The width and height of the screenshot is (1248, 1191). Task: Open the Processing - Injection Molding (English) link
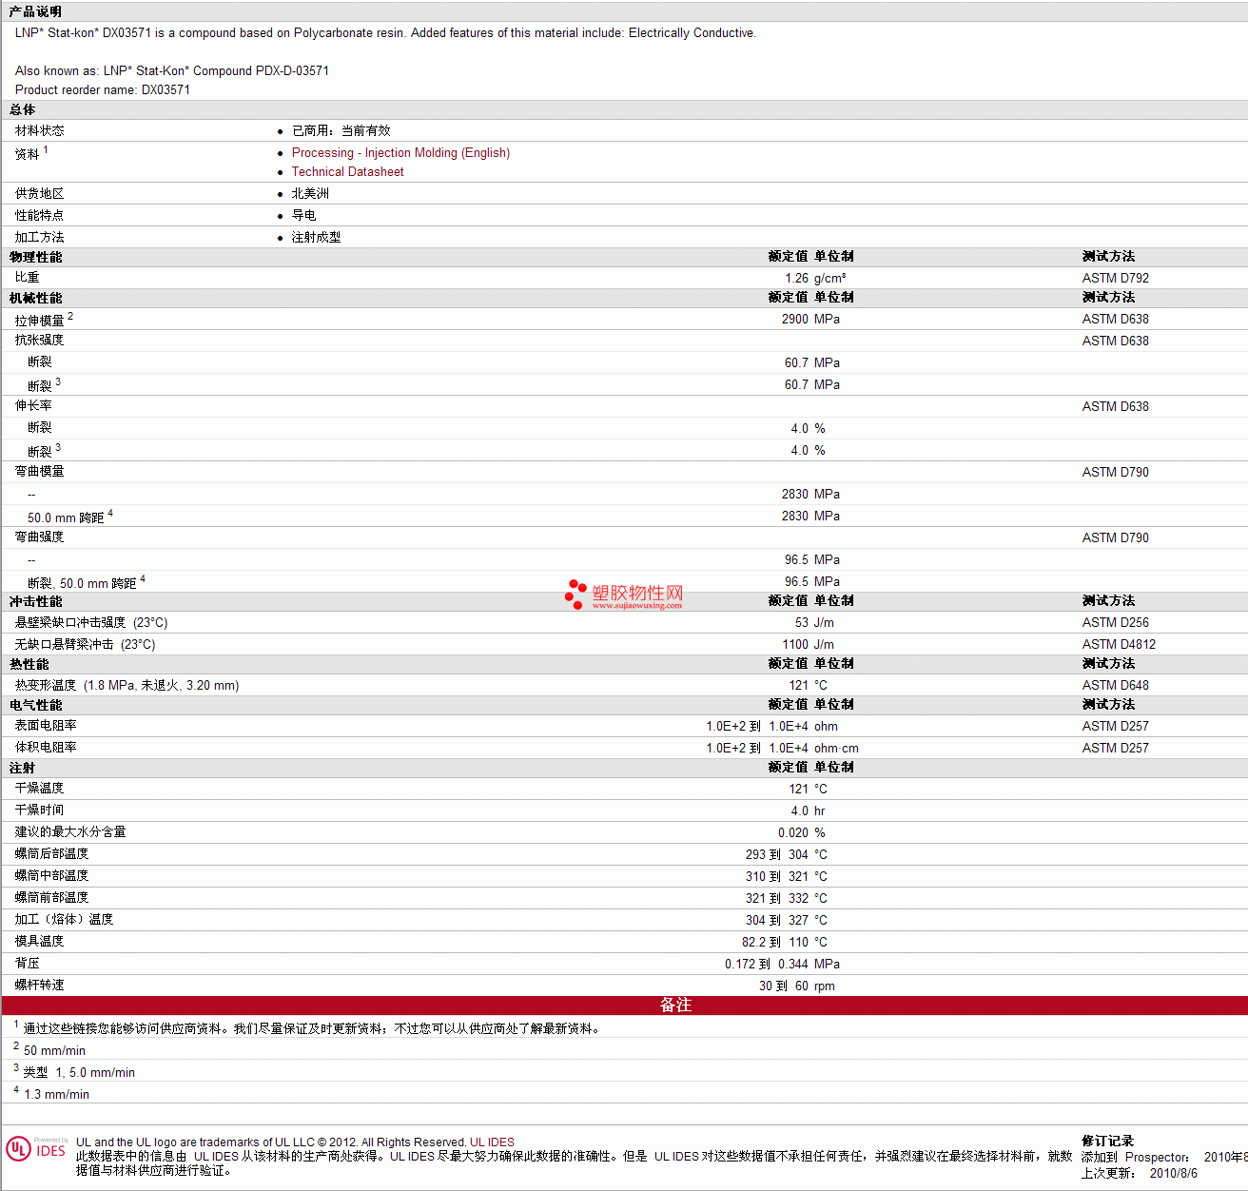pyautogui.click(x=400, y=153)
